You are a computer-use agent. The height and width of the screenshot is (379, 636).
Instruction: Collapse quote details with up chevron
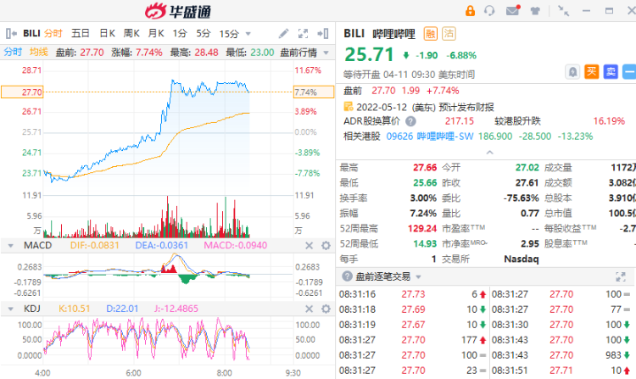489,153
